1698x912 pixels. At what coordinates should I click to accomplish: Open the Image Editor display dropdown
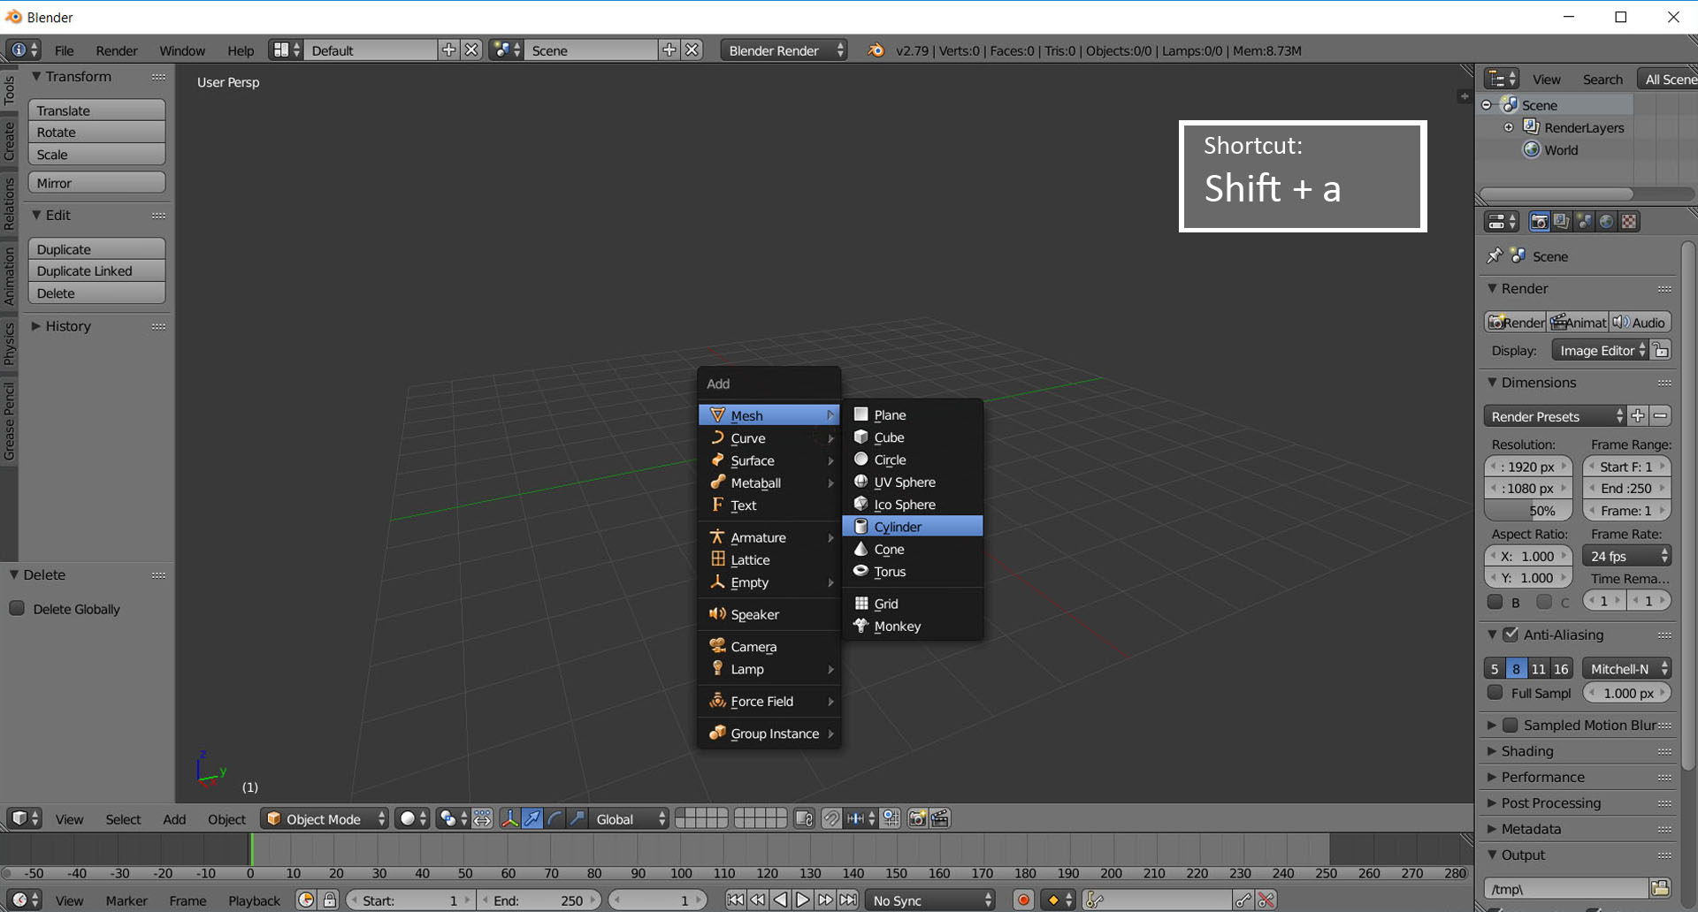(x=1601, y=351)
